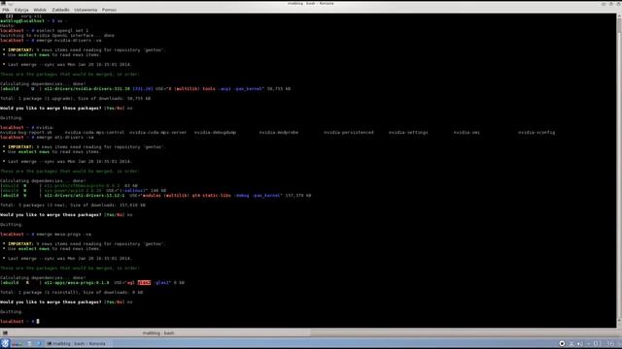Click the new tab icon left of tab bar
This screenshot has width=622, height=349.
click(x=5, y=333)
